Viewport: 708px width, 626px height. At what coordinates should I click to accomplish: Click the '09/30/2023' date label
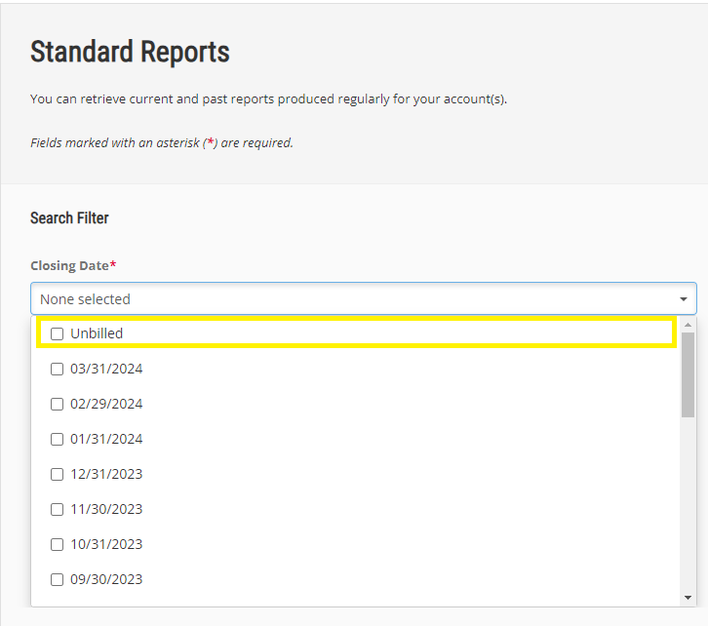[x=106, y=579]
